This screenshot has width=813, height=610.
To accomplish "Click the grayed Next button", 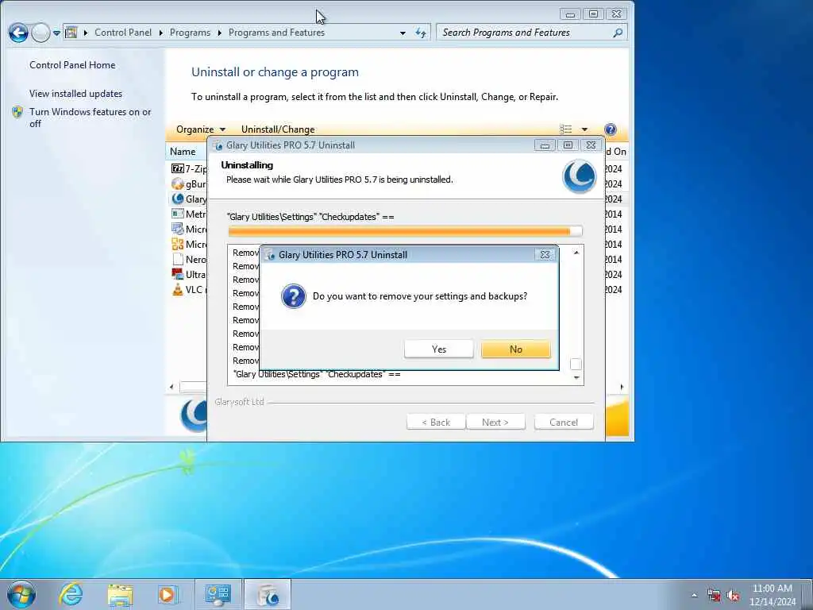I will coord(495,423).
